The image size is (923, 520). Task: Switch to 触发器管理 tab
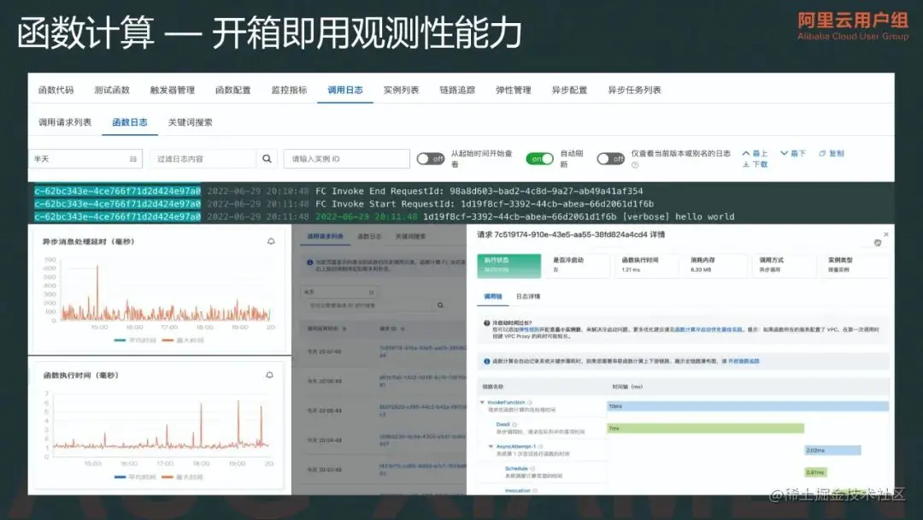[x=173, y=90]
